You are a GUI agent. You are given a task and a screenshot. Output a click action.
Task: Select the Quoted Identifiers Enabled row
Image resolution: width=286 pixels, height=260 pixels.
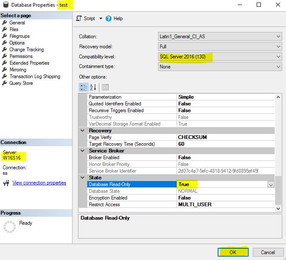point(181,104)
